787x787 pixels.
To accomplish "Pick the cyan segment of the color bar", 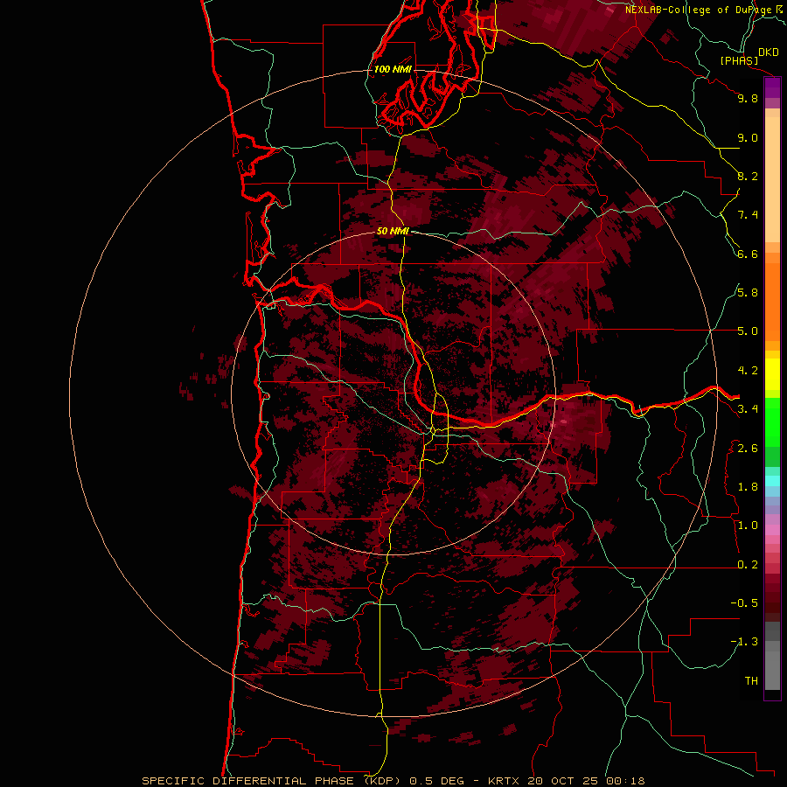I will click(x=772, y=481).
